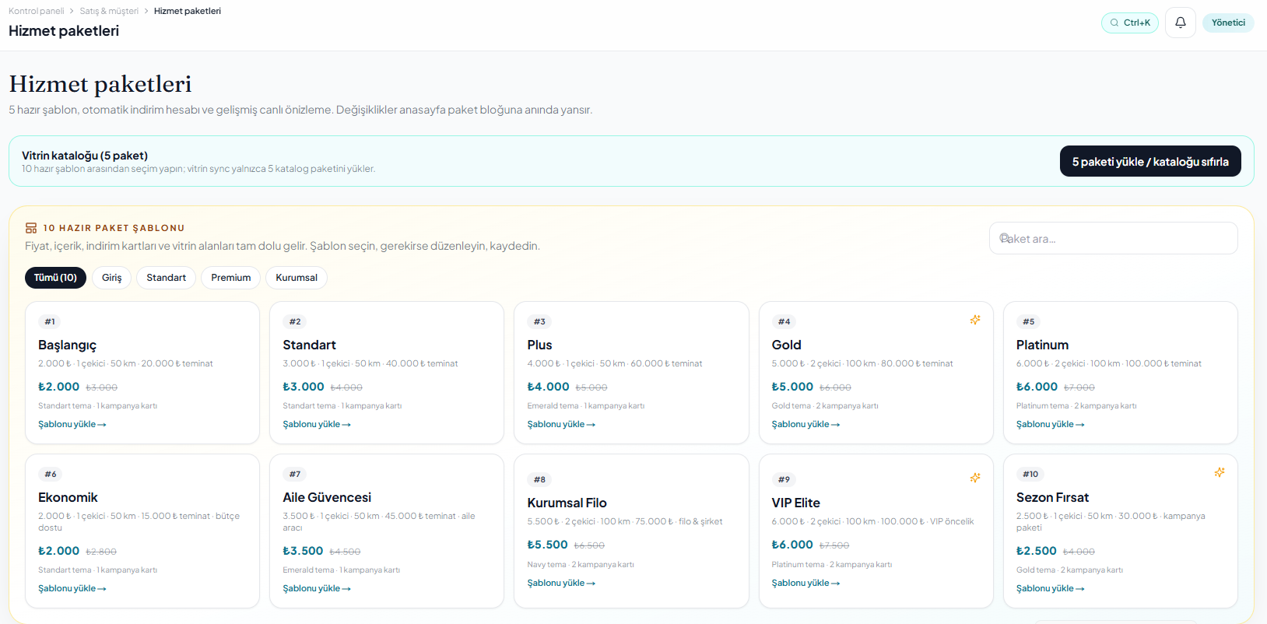Click the Kurumsal Filo card title
Image resolution: width=1267 pixels, height=624 pixels.
[x=567, y=503]
